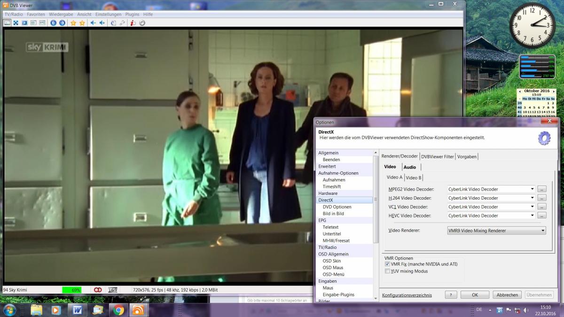Image resolution: width=564 pixels, height=317 pixels.
Task: Switch to the Vorgaben tab
Action: pos(467,156)
